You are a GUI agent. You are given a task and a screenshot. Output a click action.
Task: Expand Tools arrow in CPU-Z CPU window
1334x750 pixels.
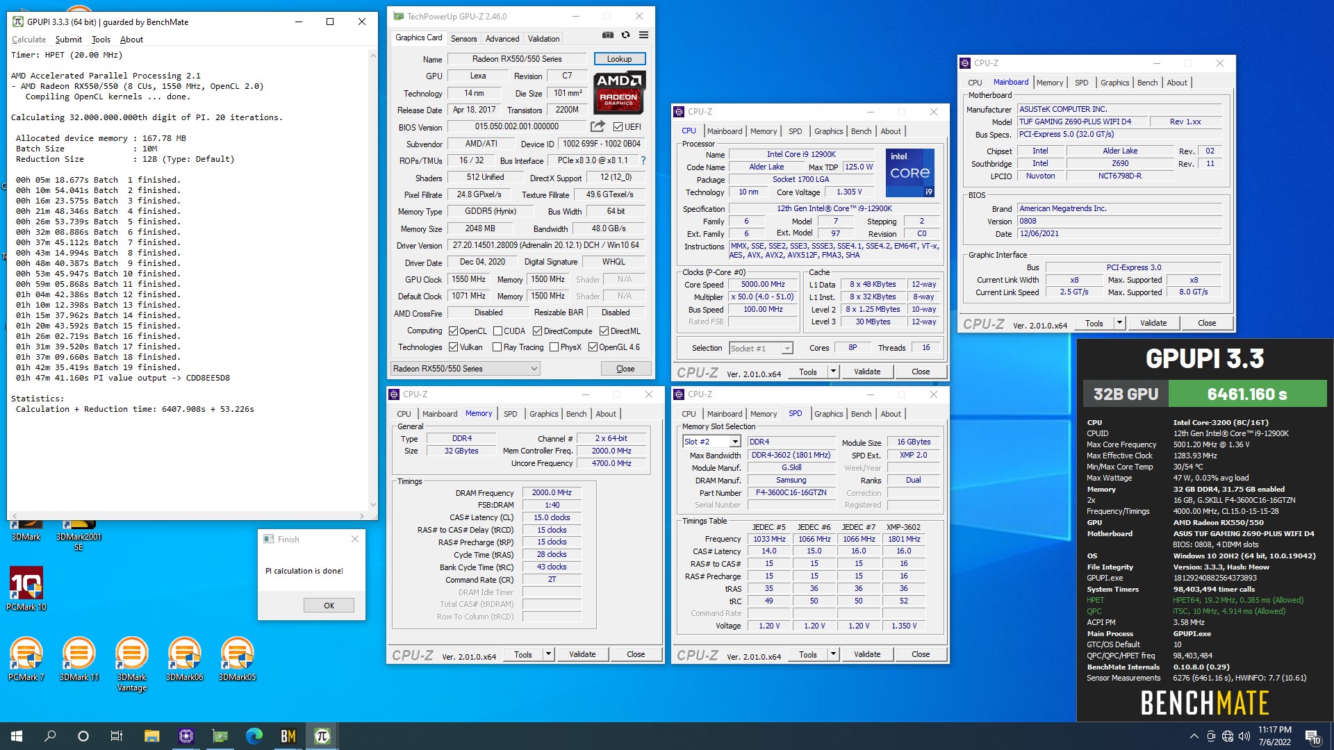click(x=833, y=372)
